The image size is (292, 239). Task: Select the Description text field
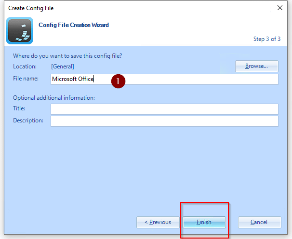click(164, 121)
